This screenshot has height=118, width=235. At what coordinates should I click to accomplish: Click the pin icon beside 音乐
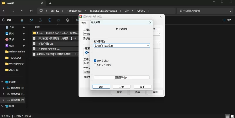[23, 40]
